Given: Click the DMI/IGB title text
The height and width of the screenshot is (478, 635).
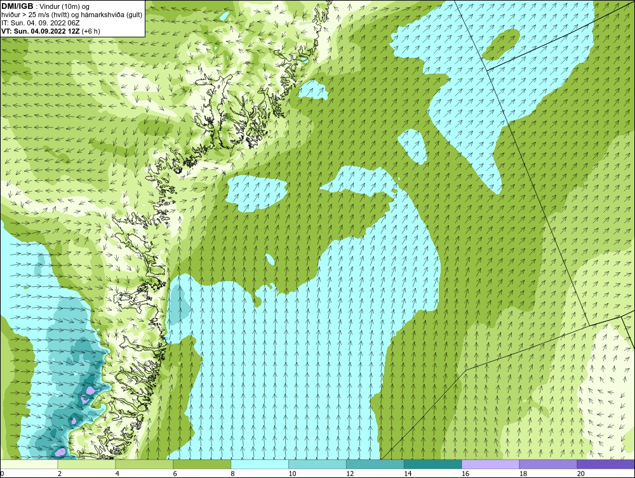Looking at the screenshot, I should pos(17,6).
